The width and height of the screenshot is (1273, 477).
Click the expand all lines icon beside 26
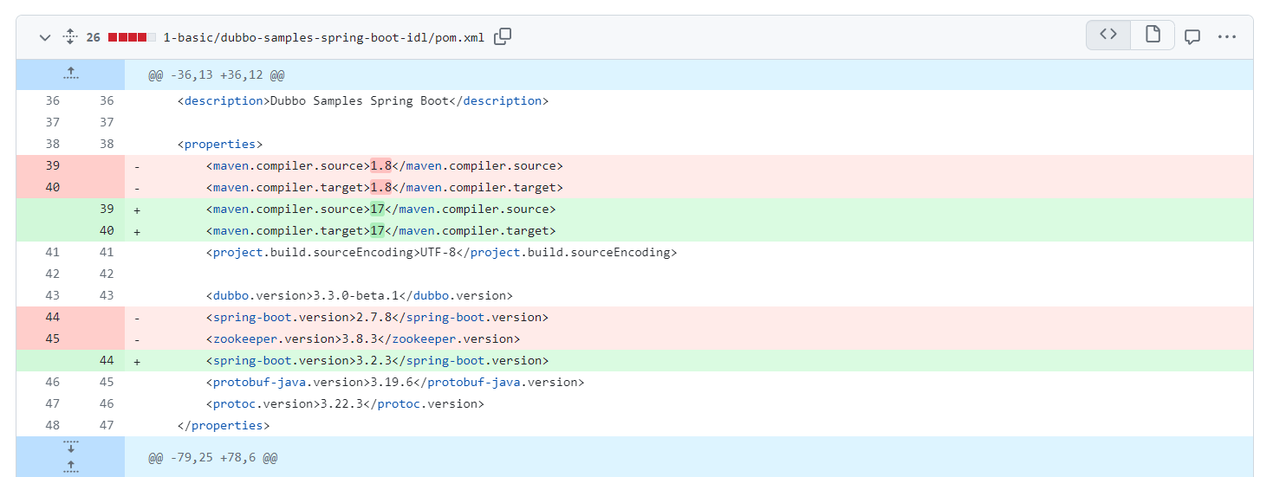[70, 37]
